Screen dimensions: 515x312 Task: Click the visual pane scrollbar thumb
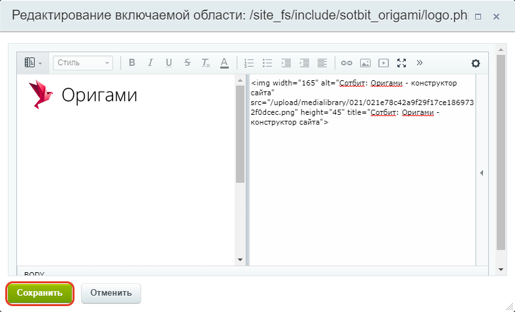pos(240,134)
